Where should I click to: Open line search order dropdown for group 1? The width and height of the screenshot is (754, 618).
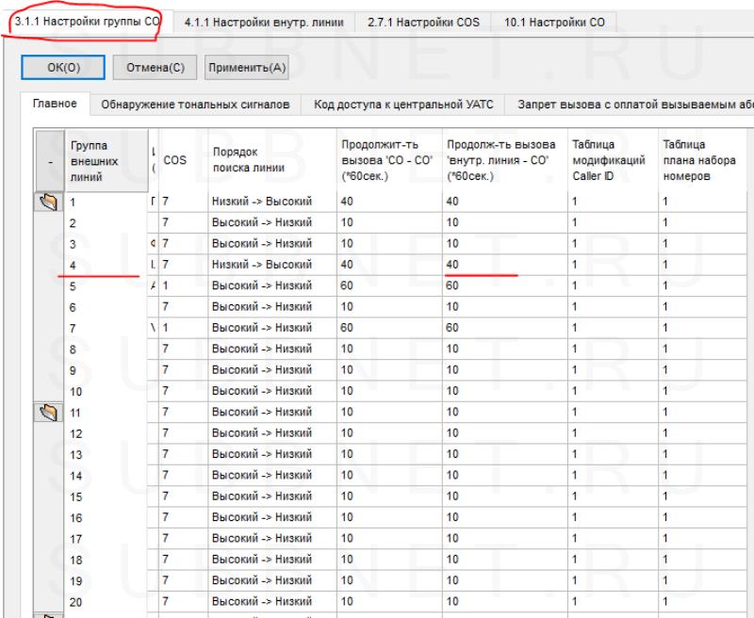tap(270, 202)
